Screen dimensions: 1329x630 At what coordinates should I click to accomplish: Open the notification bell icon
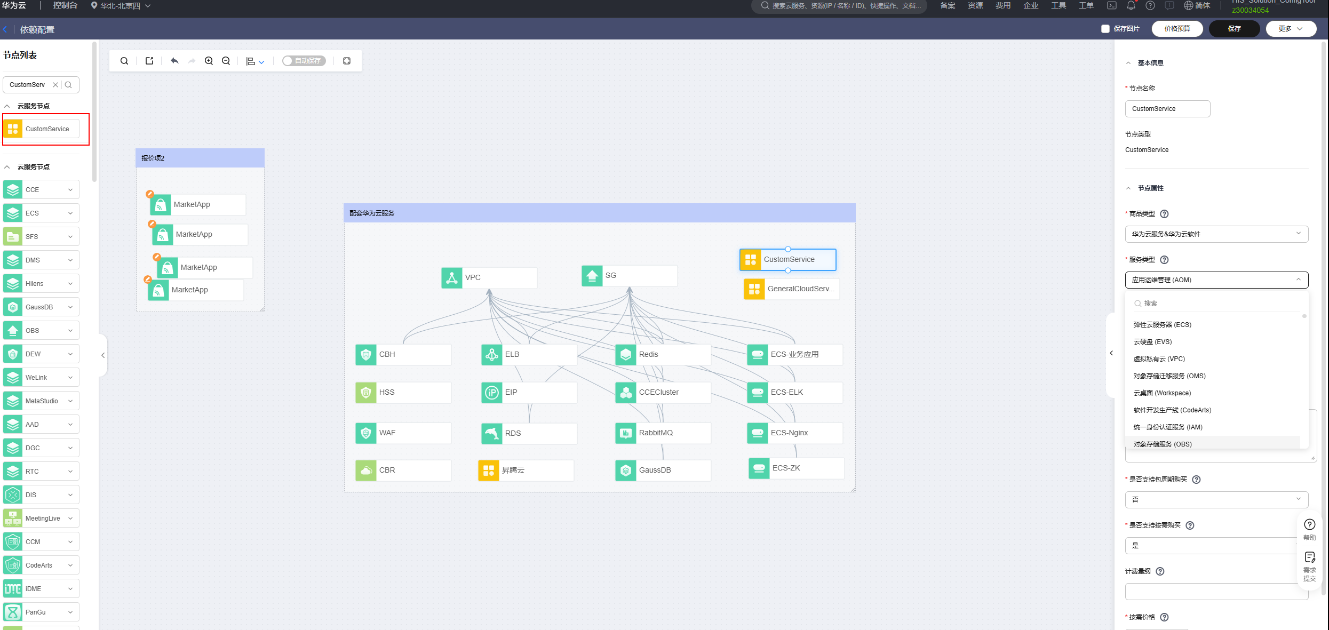pos(1131,5)
